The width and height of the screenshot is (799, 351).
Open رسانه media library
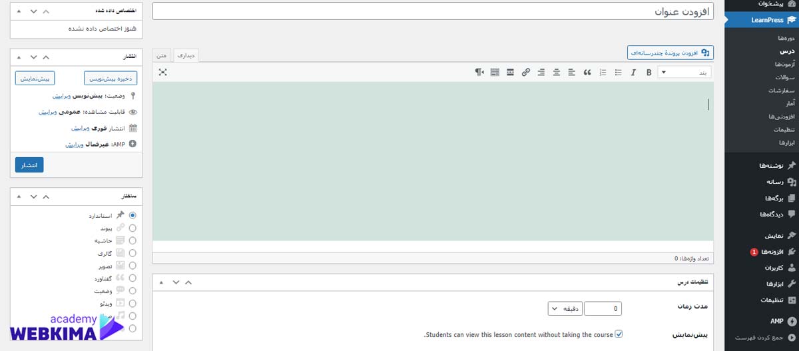(x=762, y=181)
